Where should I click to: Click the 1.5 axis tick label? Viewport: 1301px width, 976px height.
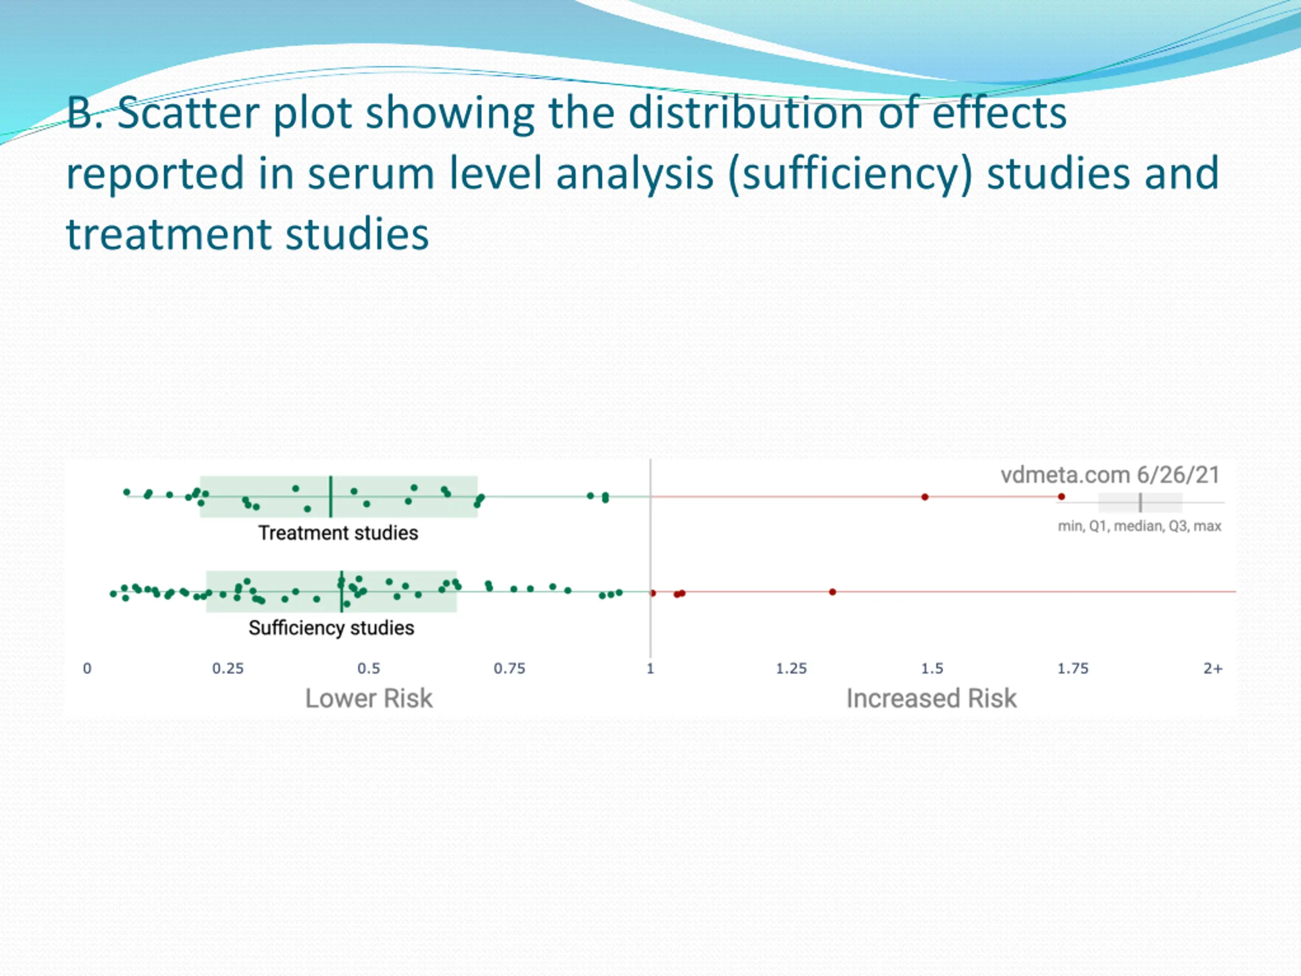(932, 668)
